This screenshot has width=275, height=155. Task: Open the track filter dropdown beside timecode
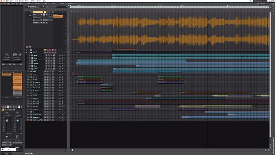click(61, 7)
